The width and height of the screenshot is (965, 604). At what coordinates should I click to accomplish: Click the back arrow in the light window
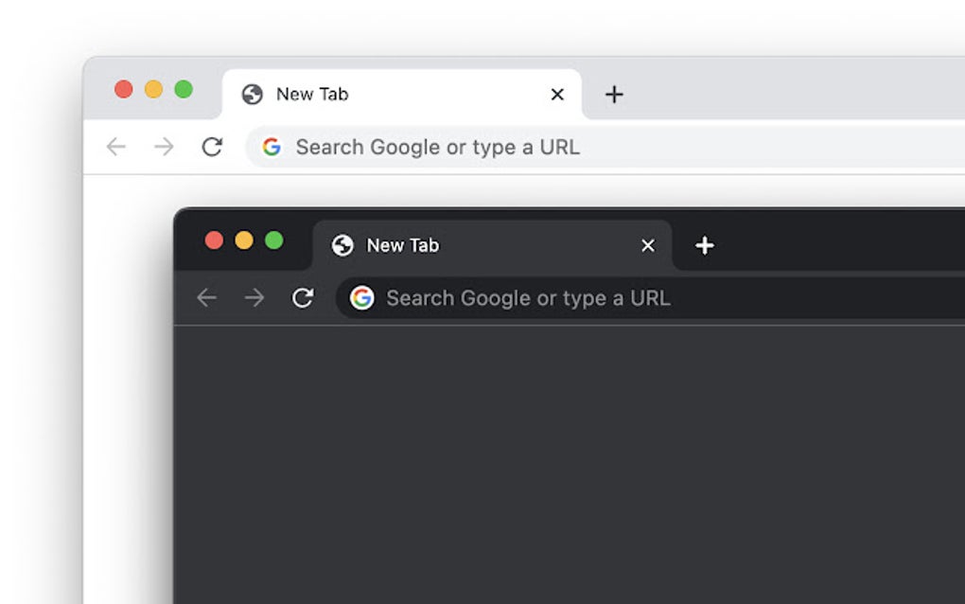[x=115, y=147]
